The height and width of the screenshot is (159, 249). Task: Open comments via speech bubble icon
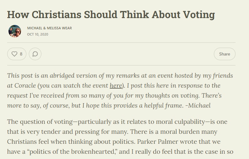[x=35, y=54]
